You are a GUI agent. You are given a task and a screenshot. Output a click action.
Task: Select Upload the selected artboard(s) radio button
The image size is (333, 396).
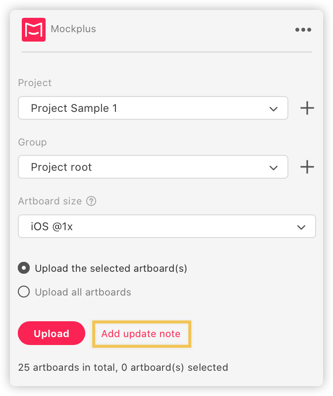tap(24, 268)
